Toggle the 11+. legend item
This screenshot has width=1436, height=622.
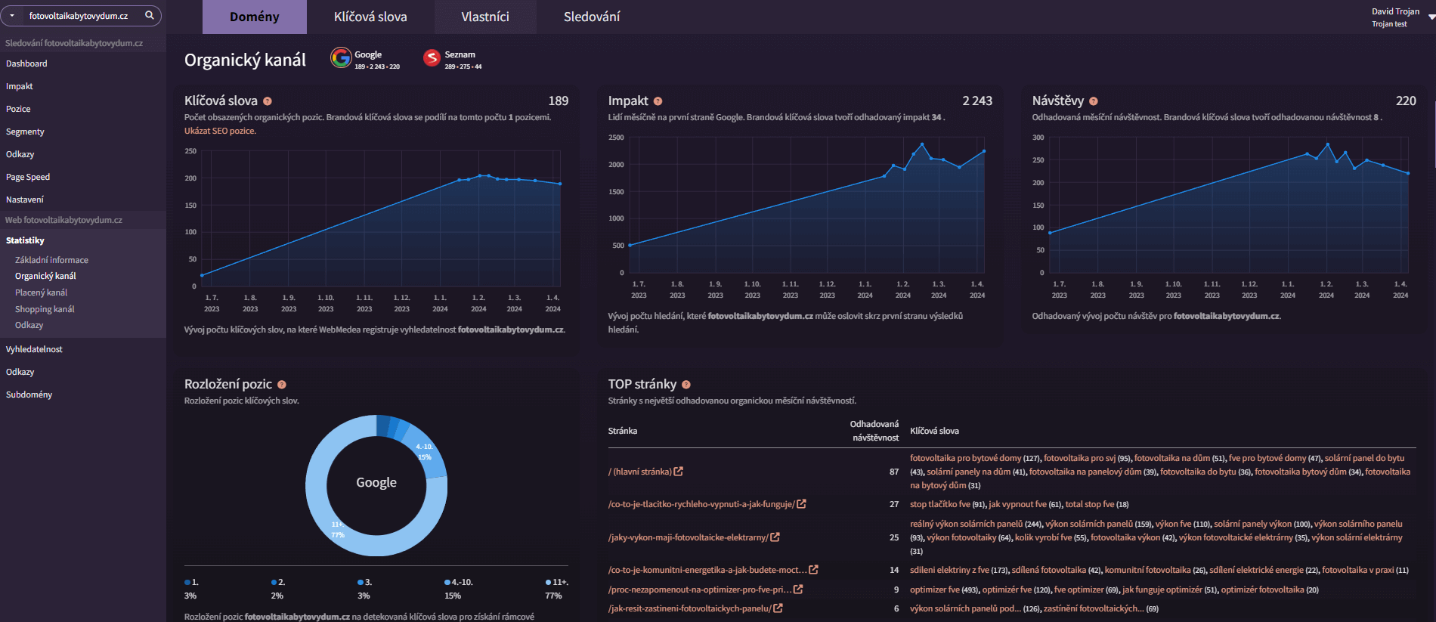(x=557, y=582)
